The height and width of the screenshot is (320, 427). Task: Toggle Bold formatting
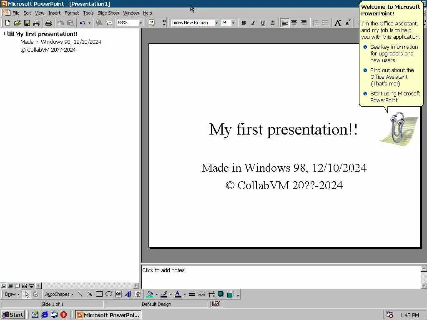pos(244,23)
